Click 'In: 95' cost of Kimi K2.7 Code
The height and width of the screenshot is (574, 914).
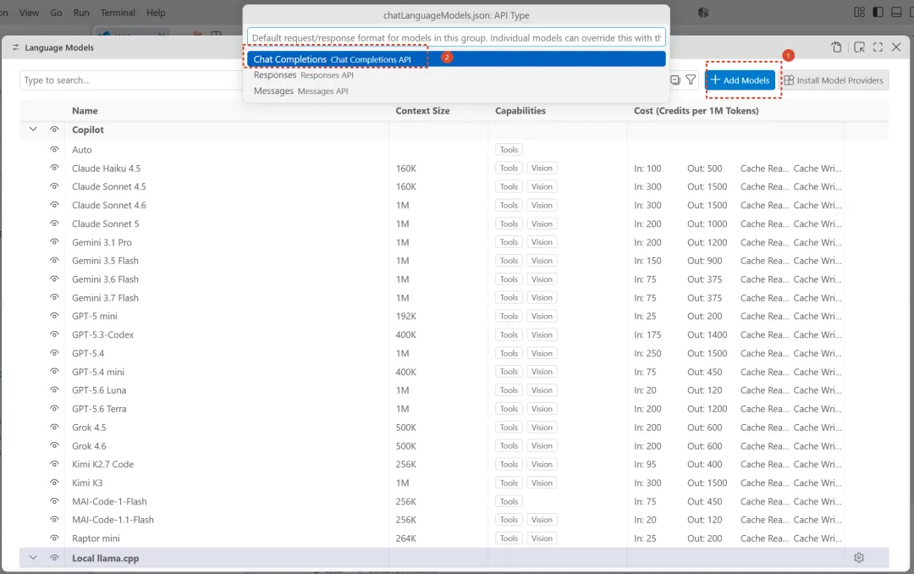(645, 464)
